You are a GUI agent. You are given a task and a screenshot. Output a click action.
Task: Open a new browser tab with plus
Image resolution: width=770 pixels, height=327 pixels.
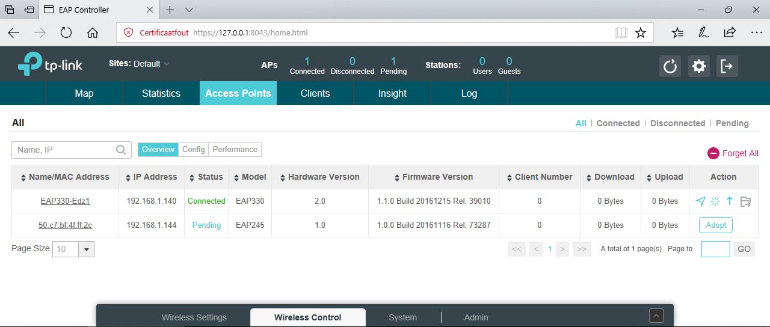[x=170, y=10]
